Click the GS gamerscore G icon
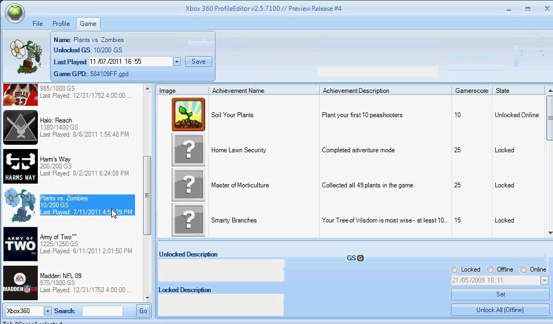 360,258
